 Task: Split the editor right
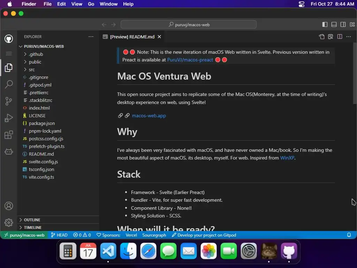[x=340, y=37]
